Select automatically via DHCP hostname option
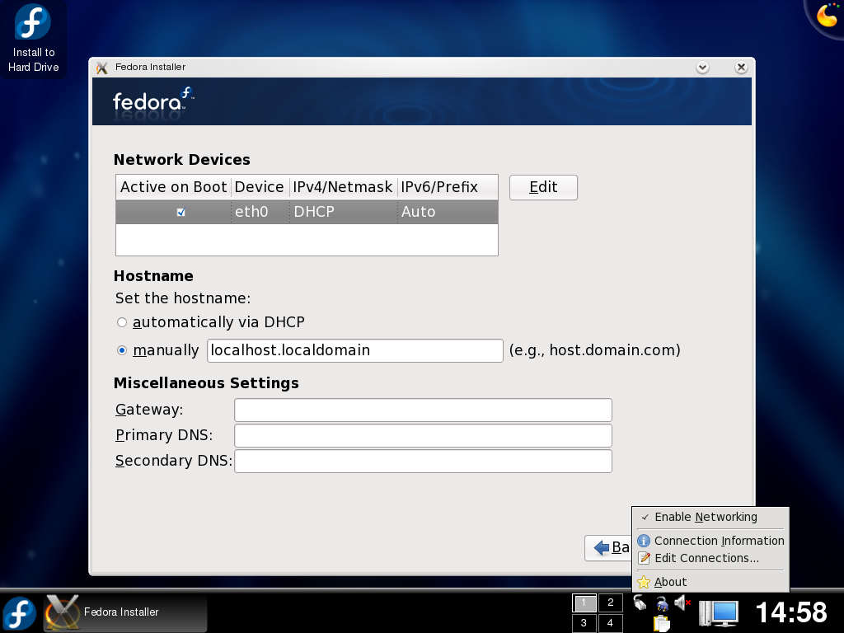Image resolution: width=844 pixels, height=633 pixels. (122, 322)
